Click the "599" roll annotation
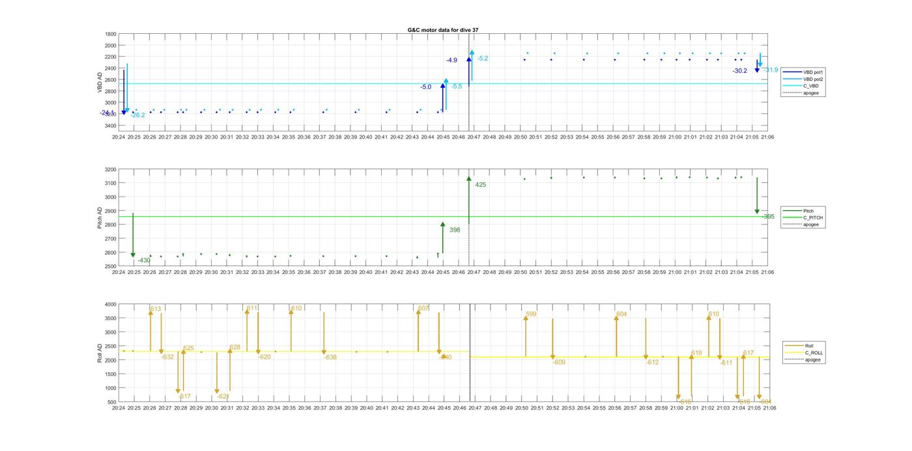Image resolution: width=912 pixels, height=451 pixels. (531, 314)
